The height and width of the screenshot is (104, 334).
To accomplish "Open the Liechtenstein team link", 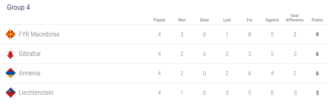I will [x=36, y=93].
